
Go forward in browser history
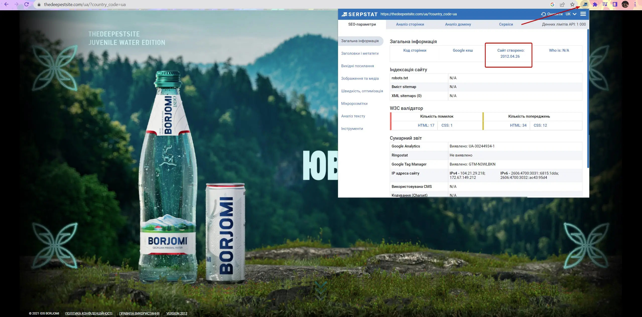(17, 5)
